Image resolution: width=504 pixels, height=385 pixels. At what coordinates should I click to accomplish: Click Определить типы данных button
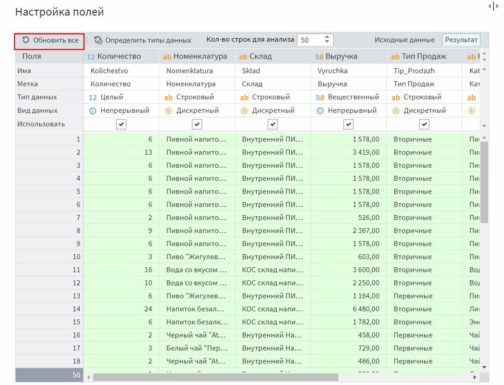pos(142,40)
